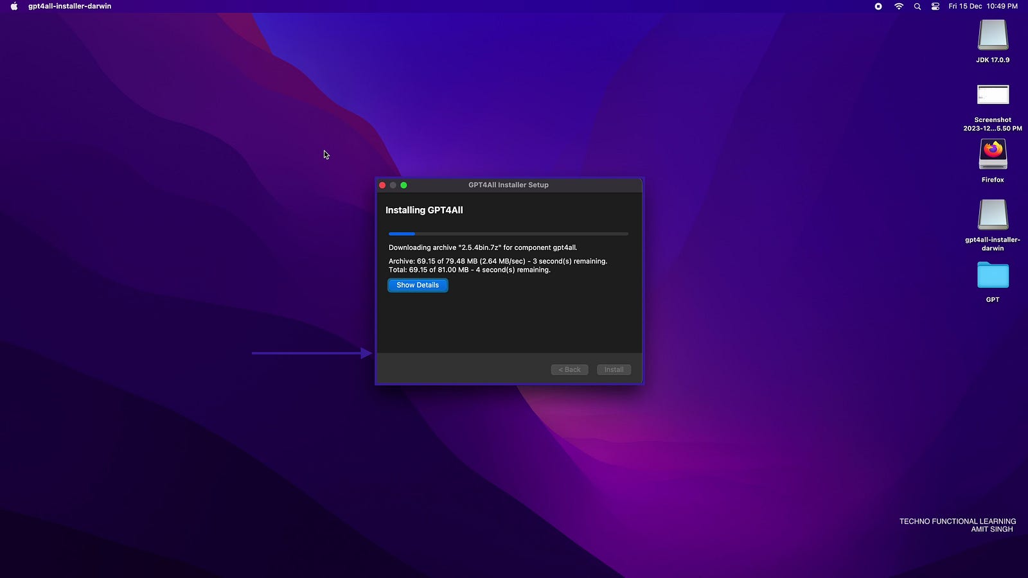Close the GPT4All Installer Setup window

382,185
